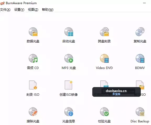Open the 擦除光盘 erase disc tool

click(x=33, y=115)
